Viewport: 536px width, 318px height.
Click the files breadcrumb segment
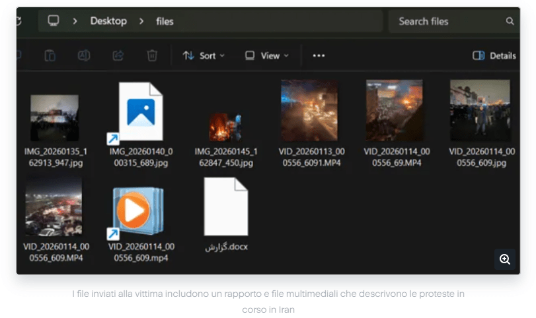coord(165,21)
